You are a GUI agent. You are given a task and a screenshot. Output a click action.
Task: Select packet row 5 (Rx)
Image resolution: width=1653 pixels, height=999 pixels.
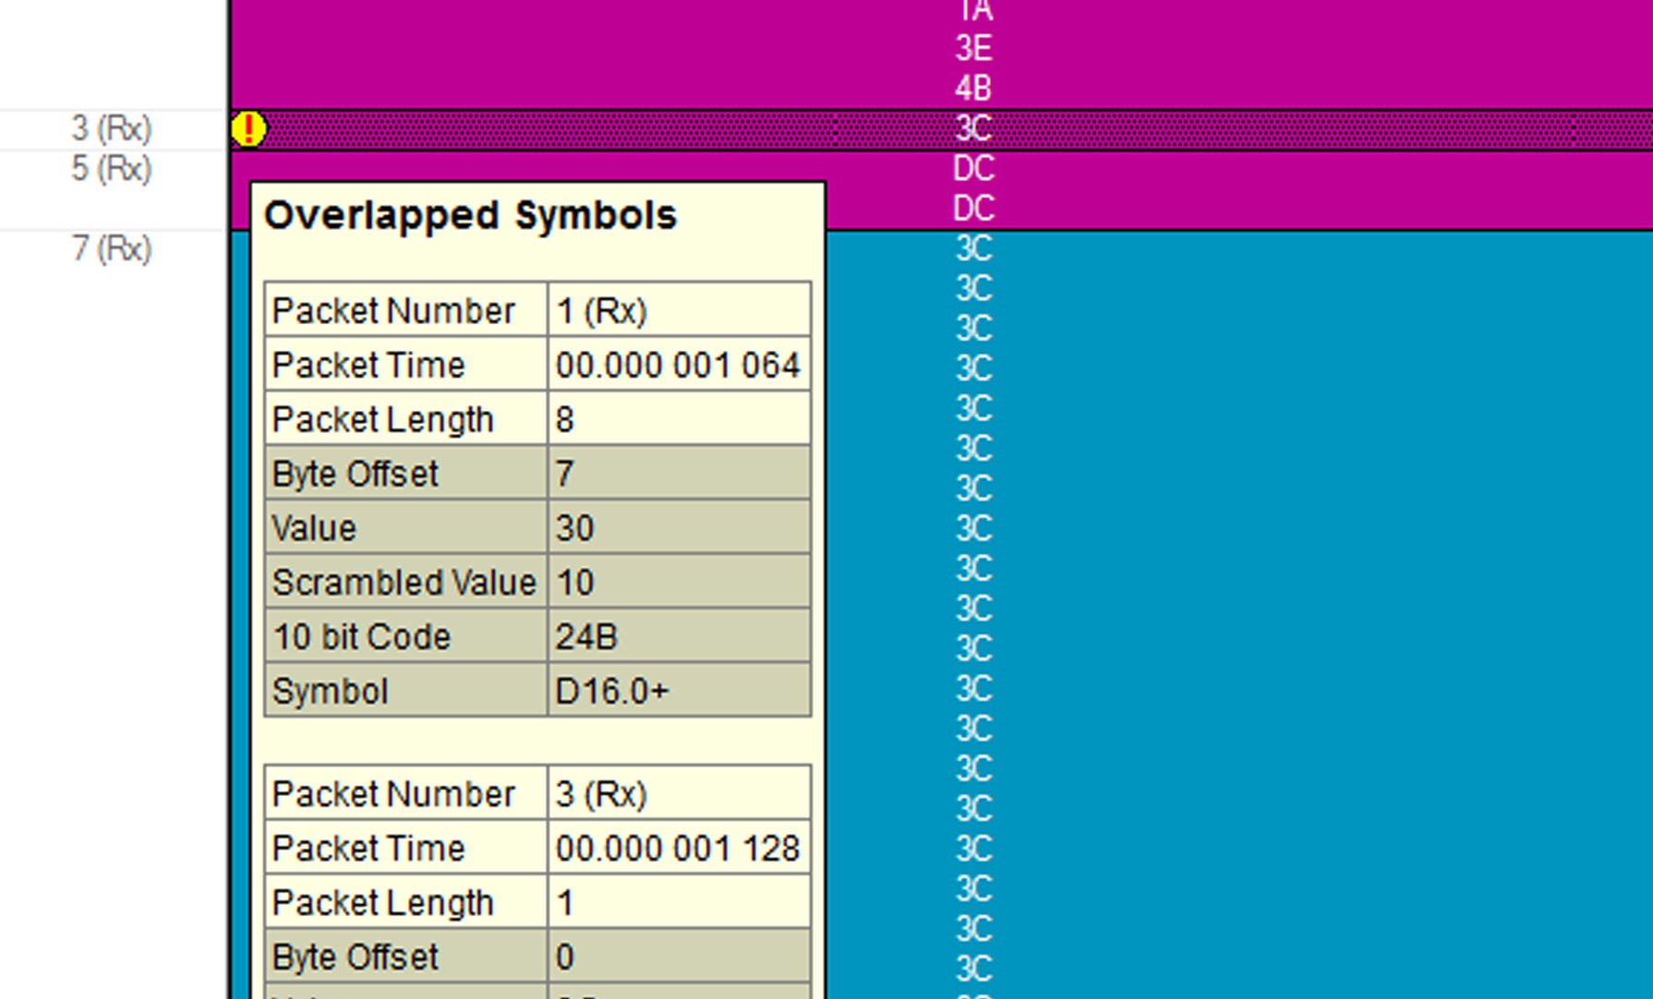click(x=112, y=169)
